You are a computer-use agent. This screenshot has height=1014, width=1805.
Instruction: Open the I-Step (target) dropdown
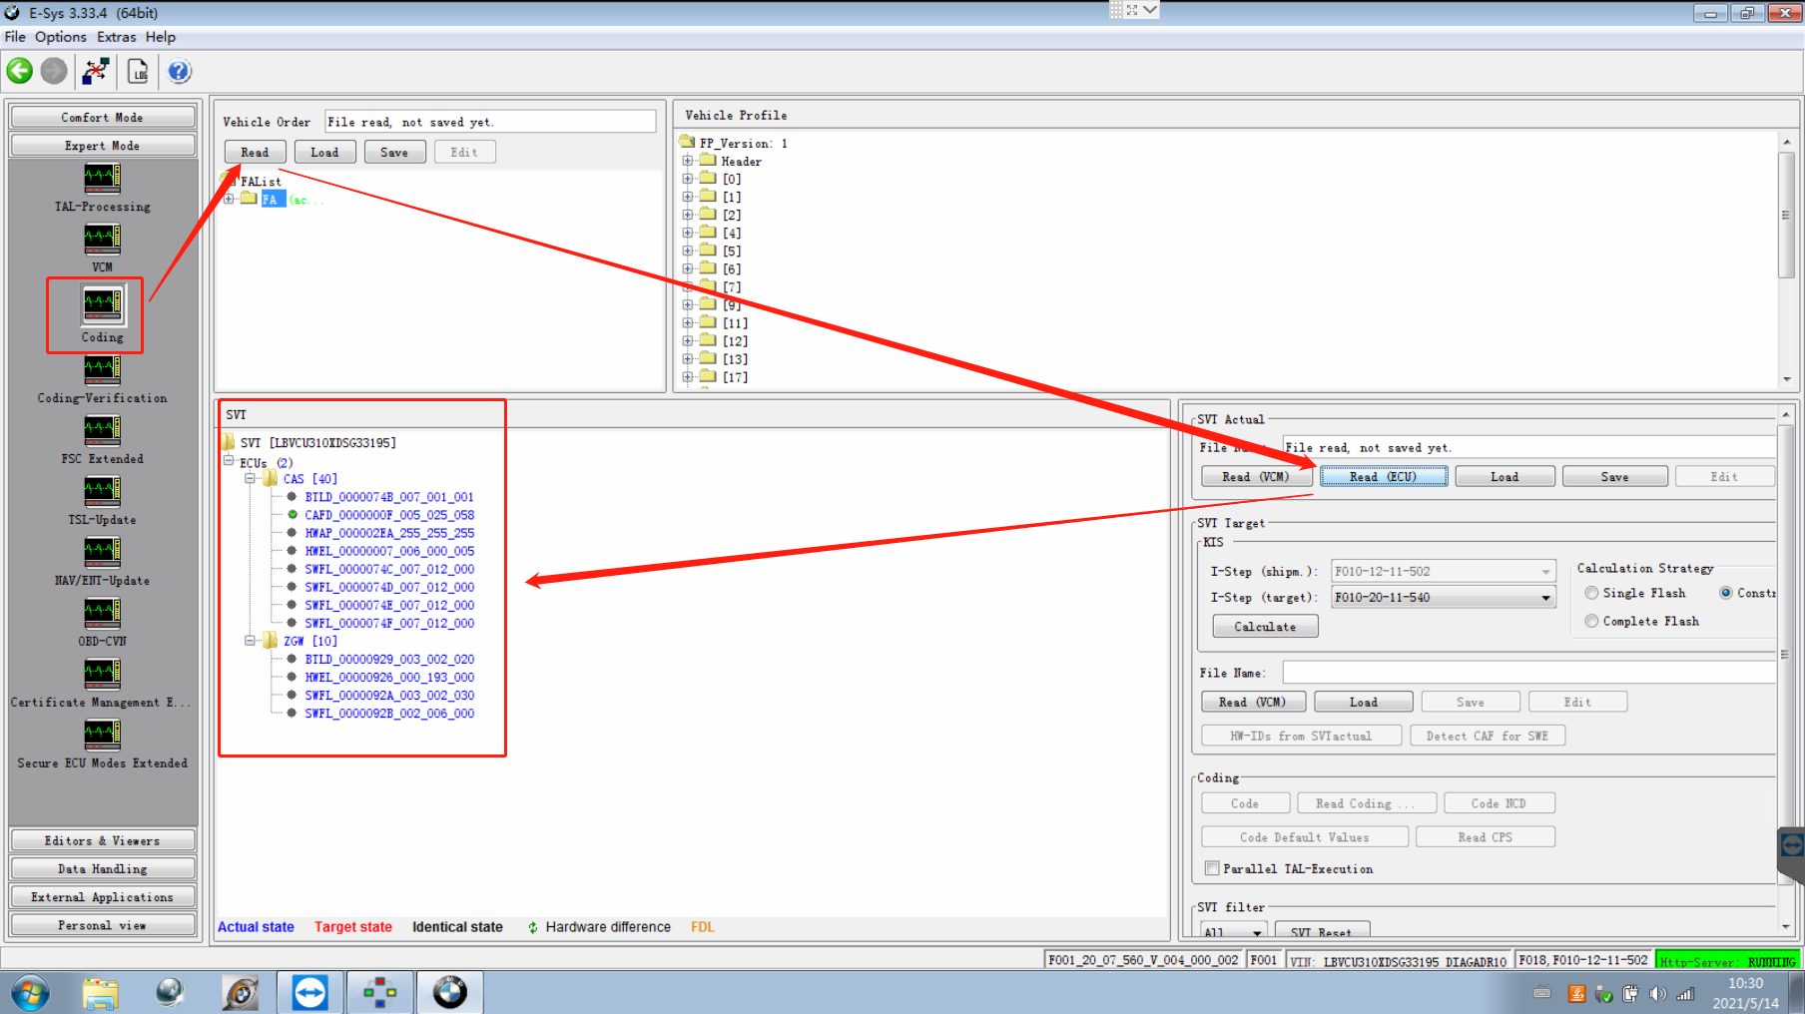(1545, 598)
